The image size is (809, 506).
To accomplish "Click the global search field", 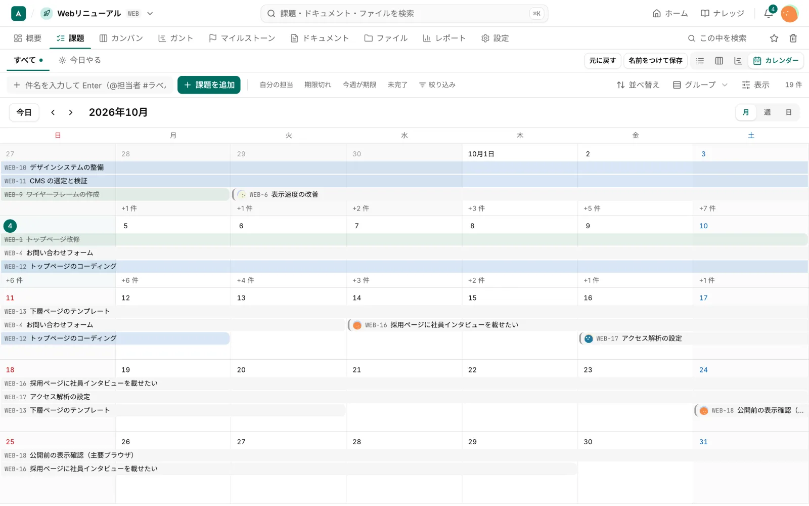I will click(x=404, y=14).
